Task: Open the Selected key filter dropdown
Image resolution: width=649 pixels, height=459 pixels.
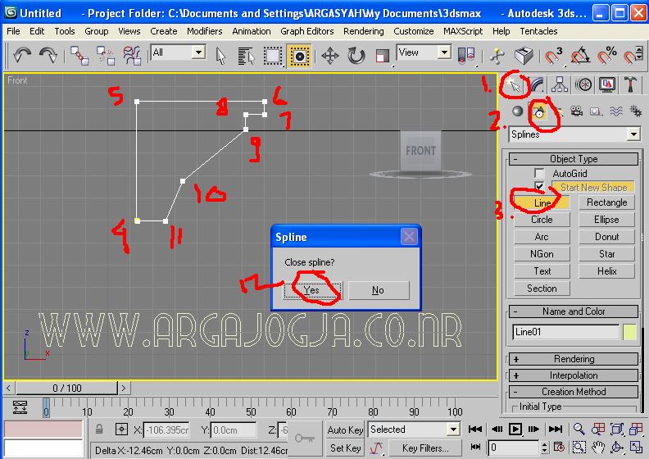Action: [x=415, y=429]
